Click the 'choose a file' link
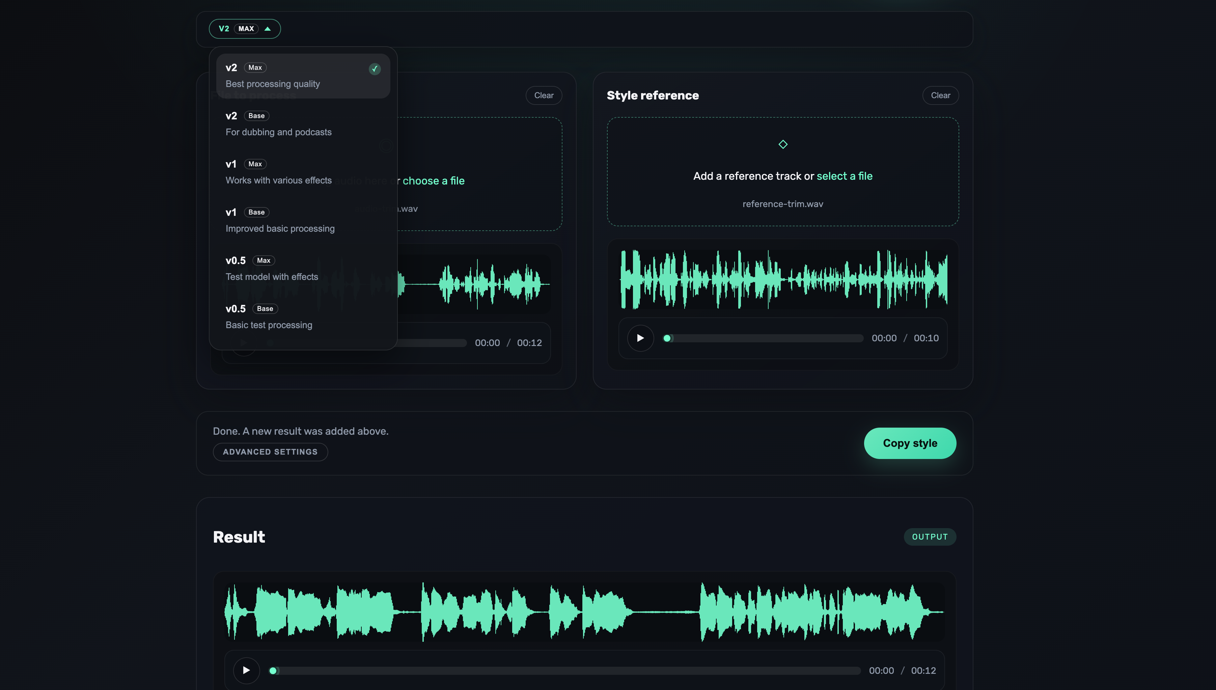Screen dimensions: 1216x690 (x=433, y=181)
